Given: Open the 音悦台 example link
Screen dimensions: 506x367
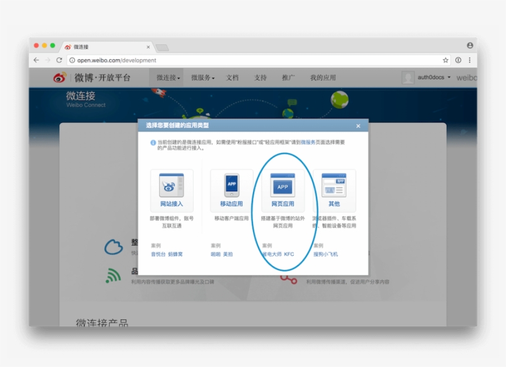Looking at the screenshot, I should 158,254.
